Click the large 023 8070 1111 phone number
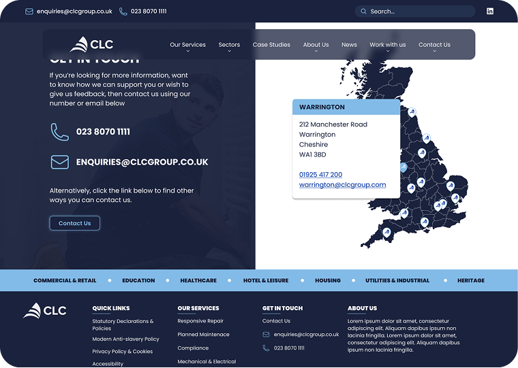The image size is (518, 368). [103, 132]
